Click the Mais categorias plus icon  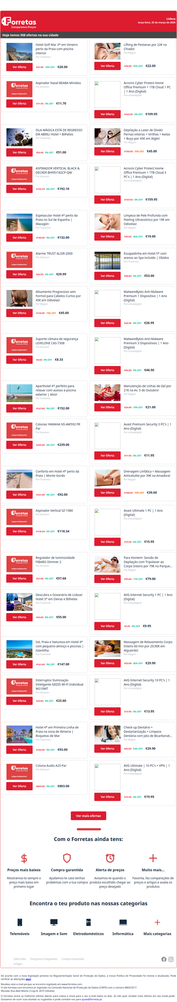[157, 922]
